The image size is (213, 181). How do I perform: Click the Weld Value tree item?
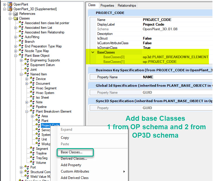pos(40,177)
